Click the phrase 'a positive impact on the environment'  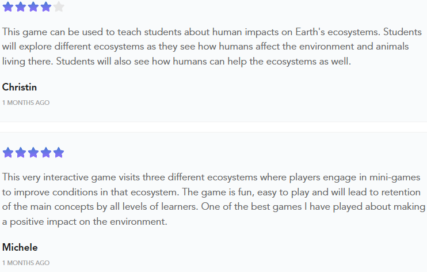point(85,221)
